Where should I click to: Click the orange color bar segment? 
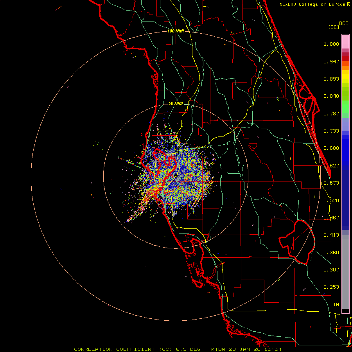click(345, 68)
